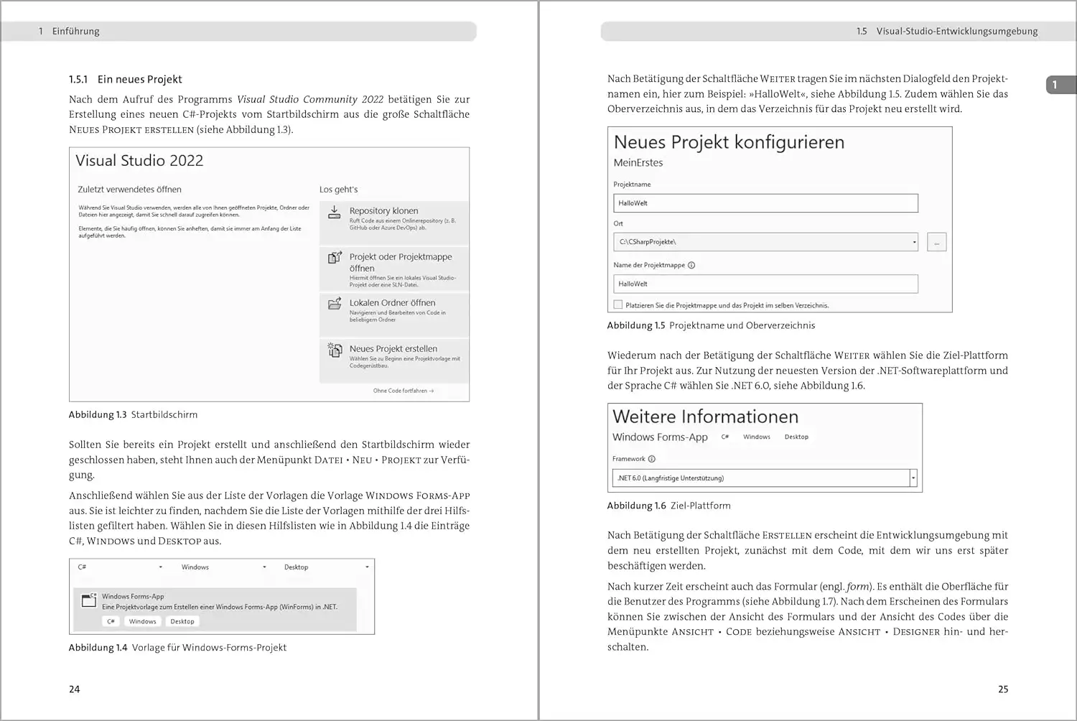1077x721 pixels.
Task: Click the Repository klonen download icon
Action: click(x=335, y=213)
